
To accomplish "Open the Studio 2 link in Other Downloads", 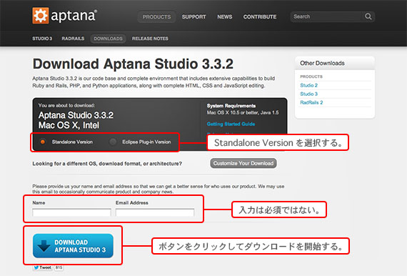I will point(309,85).
